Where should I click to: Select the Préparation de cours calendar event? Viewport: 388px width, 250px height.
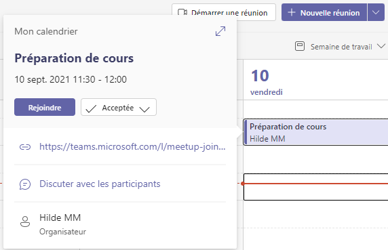[315, 132]
